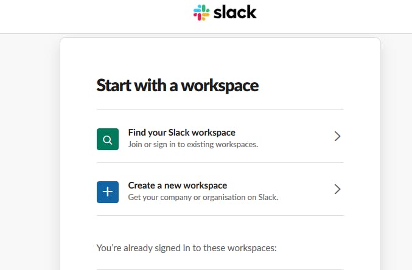Click the Start with a workspace heading

pos(177,85)
